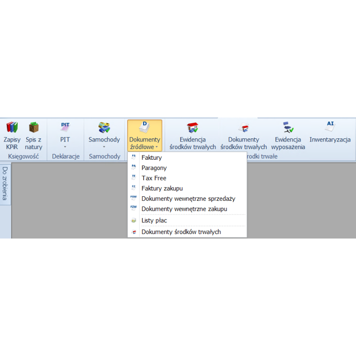The image size is (356, 356).
Task: Open the Do zrobienia side tab
Action: coord(5,183)
